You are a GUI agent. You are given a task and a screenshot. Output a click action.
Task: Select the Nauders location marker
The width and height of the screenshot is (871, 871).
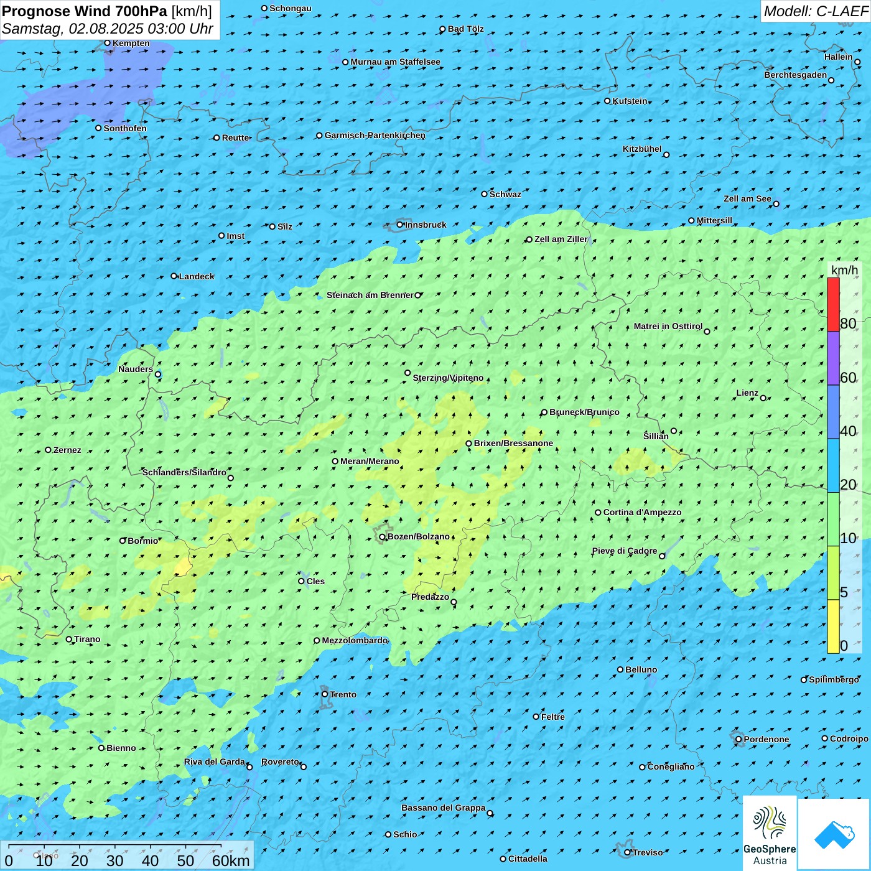coord(158,374)
